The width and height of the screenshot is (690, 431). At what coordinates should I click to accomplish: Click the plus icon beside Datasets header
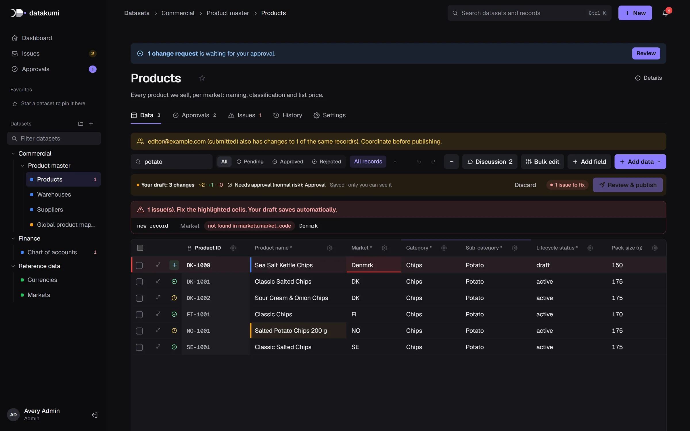point(91,124)
